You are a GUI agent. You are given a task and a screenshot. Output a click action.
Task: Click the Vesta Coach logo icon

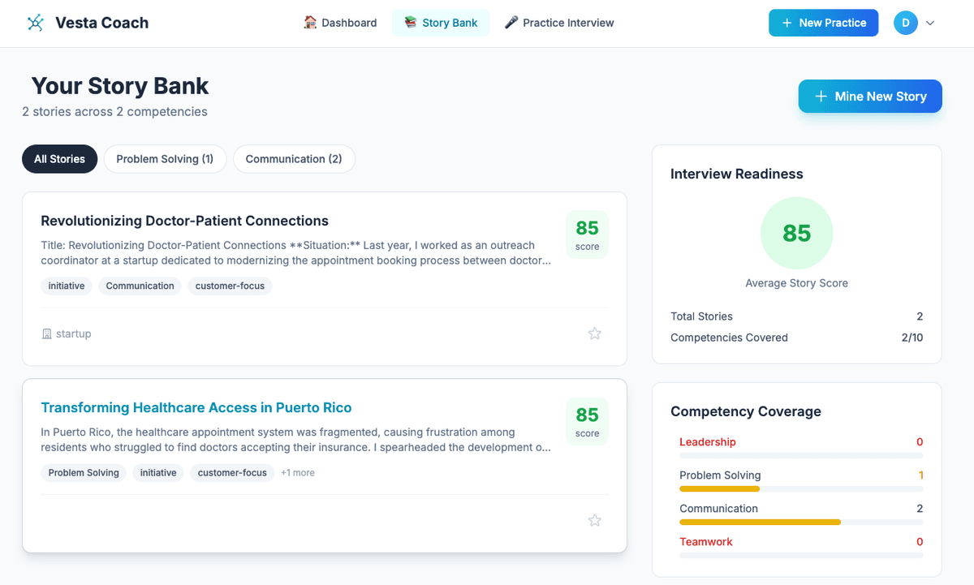35,23
